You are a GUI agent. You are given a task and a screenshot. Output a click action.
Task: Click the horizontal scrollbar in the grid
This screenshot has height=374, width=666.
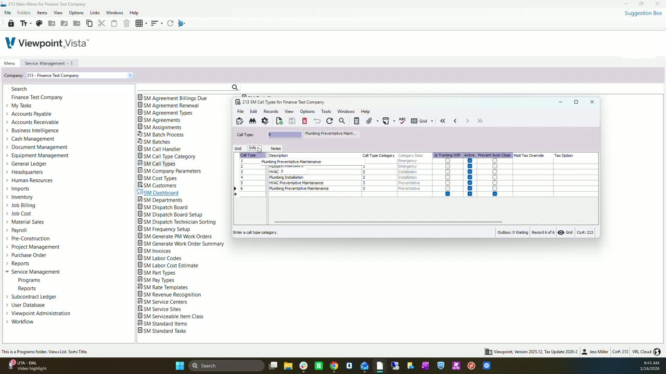(388, 222)
